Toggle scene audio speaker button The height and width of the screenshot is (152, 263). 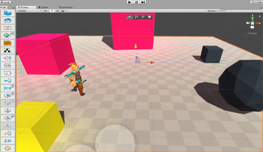pyautogui.click(x=57, y=11)
